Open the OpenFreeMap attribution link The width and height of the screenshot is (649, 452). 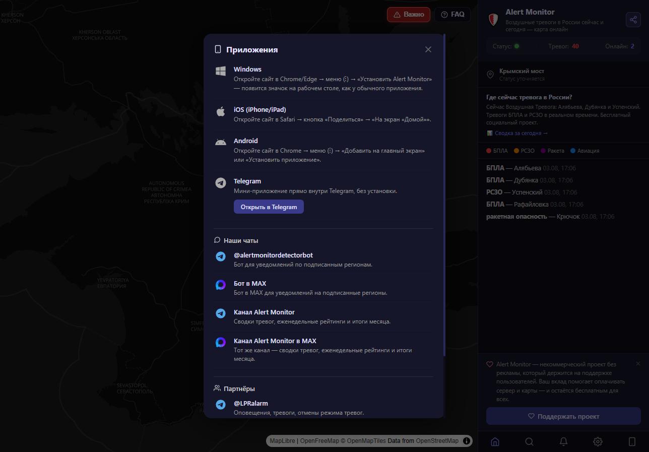[319, 441]
